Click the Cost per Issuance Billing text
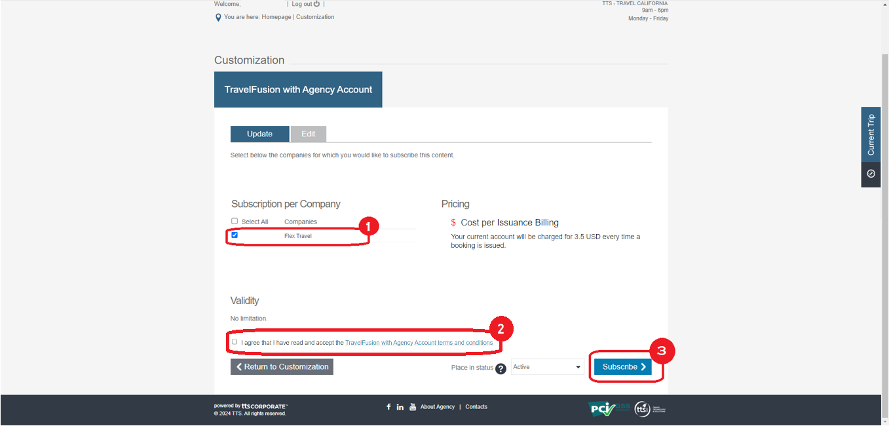Viewport: 889px width, 426px height. pyautogui.click(x=510, y=223)
